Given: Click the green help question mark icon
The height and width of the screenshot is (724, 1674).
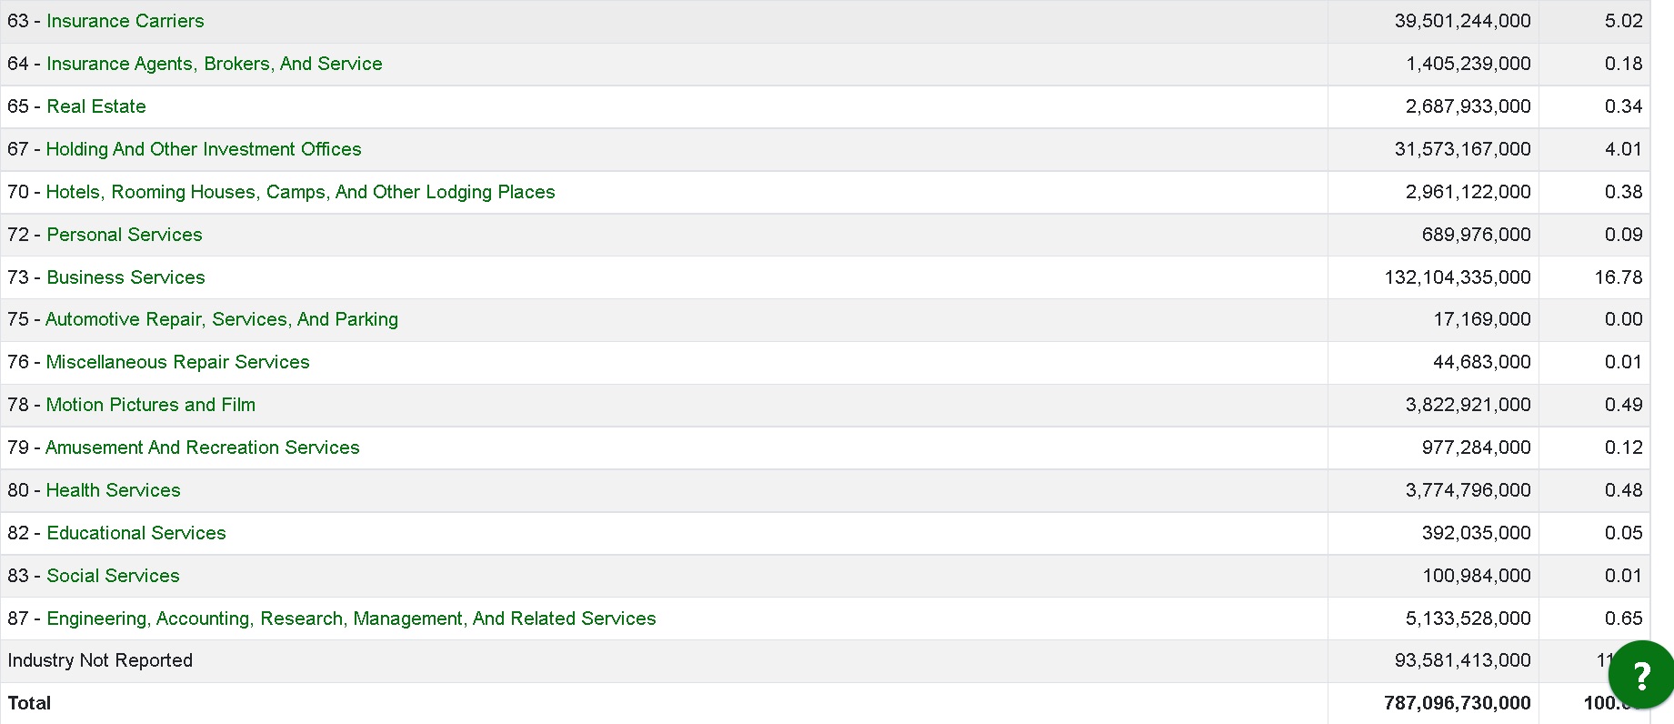Looking at the screenshot, I should (x=1640, y=676).
